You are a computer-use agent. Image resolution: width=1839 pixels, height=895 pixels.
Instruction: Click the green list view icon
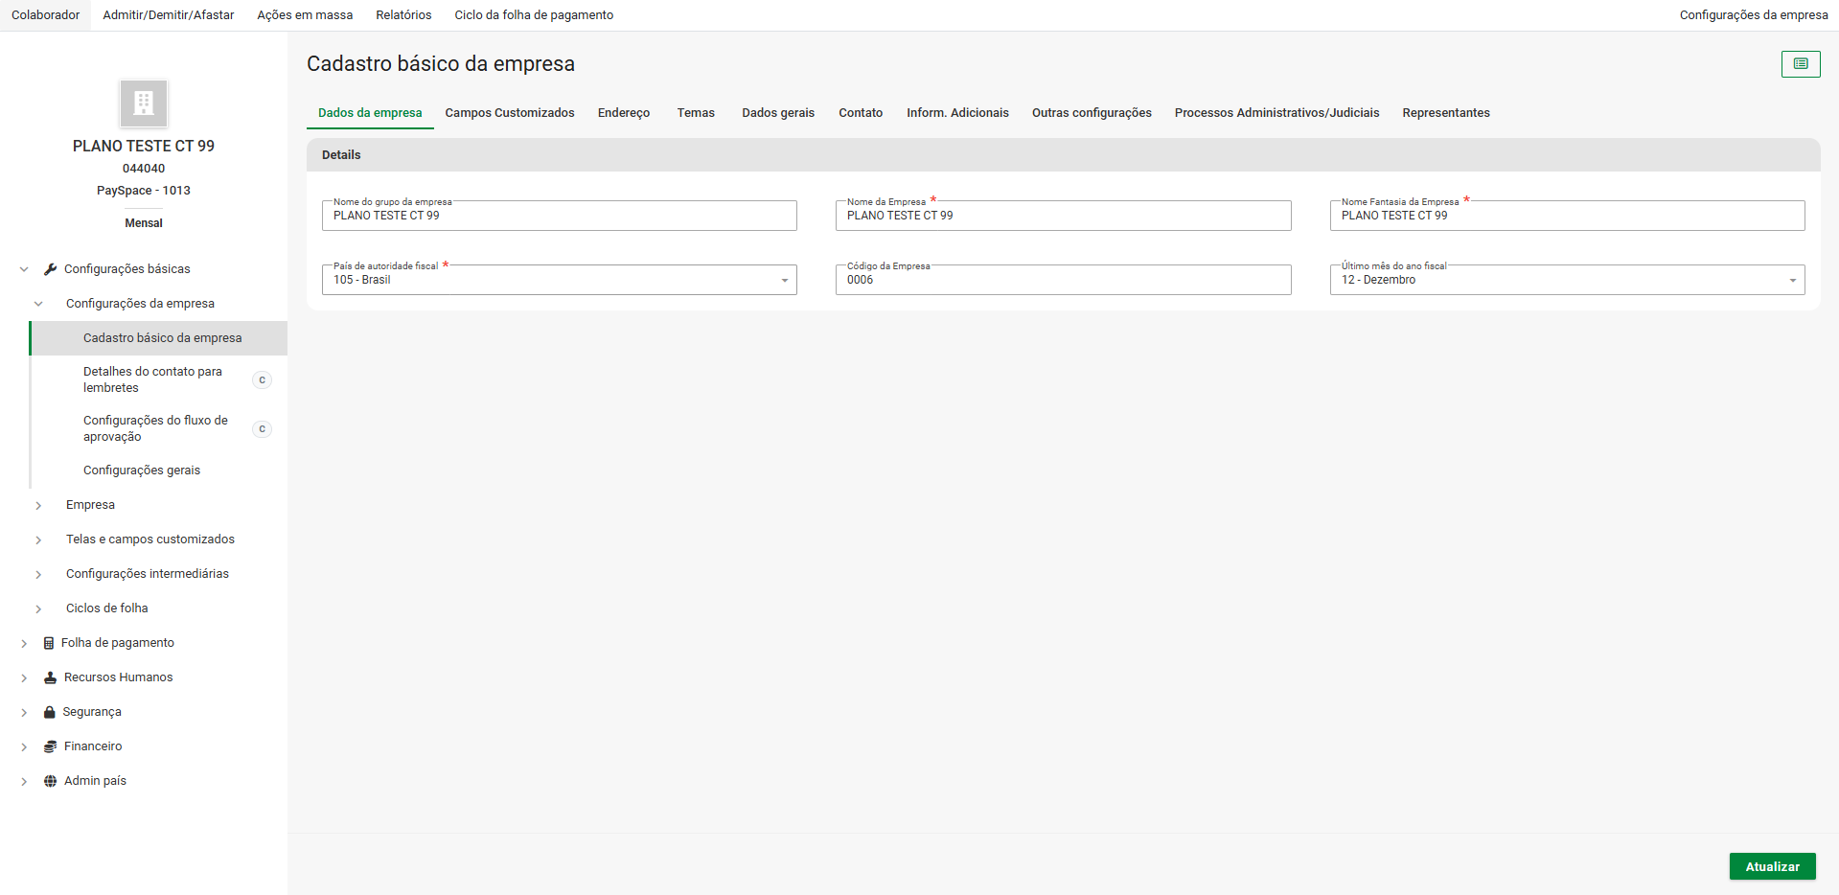(x=1800, y=64)
